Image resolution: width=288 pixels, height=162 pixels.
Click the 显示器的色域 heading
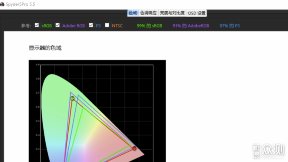click(45, 48)
